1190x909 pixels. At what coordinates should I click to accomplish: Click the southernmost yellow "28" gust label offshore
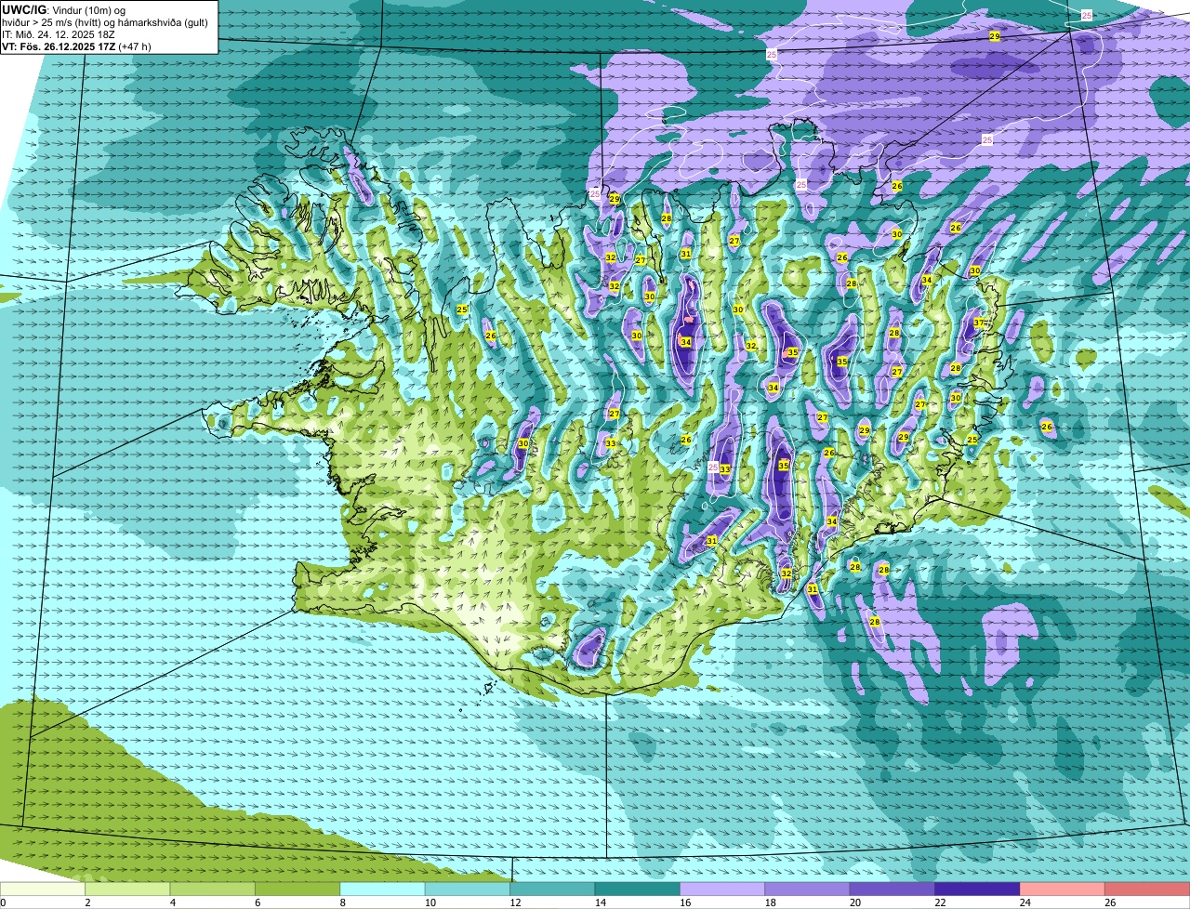click(874, 622)
